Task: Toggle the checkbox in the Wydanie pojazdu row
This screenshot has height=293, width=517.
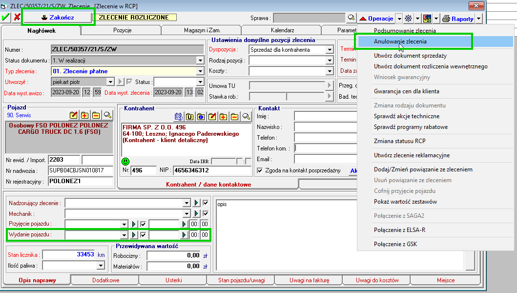Action: (x=143, y=235)
